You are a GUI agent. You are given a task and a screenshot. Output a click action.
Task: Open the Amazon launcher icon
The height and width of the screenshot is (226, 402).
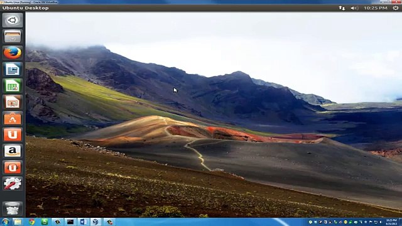(x=13, y=151)
